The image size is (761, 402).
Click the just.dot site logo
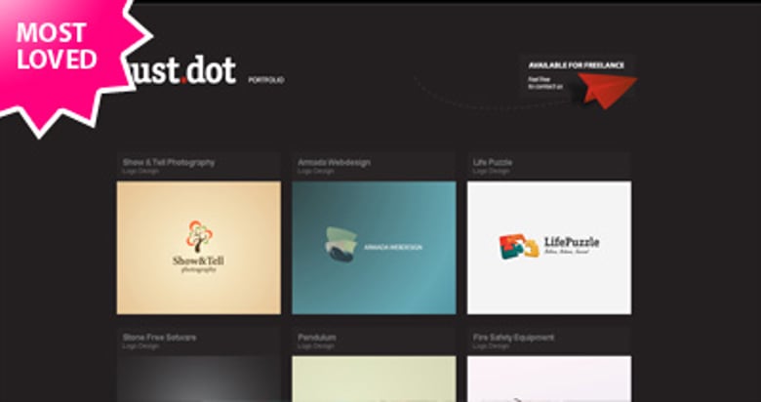pos(184,70)
